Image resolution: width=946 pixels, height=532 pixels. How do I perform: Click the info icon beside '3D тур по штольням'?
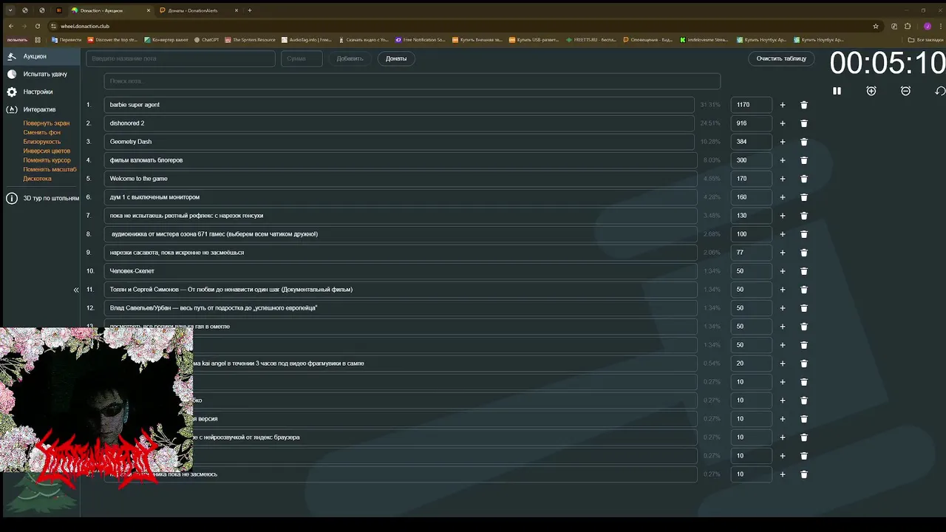coord(12,198)
